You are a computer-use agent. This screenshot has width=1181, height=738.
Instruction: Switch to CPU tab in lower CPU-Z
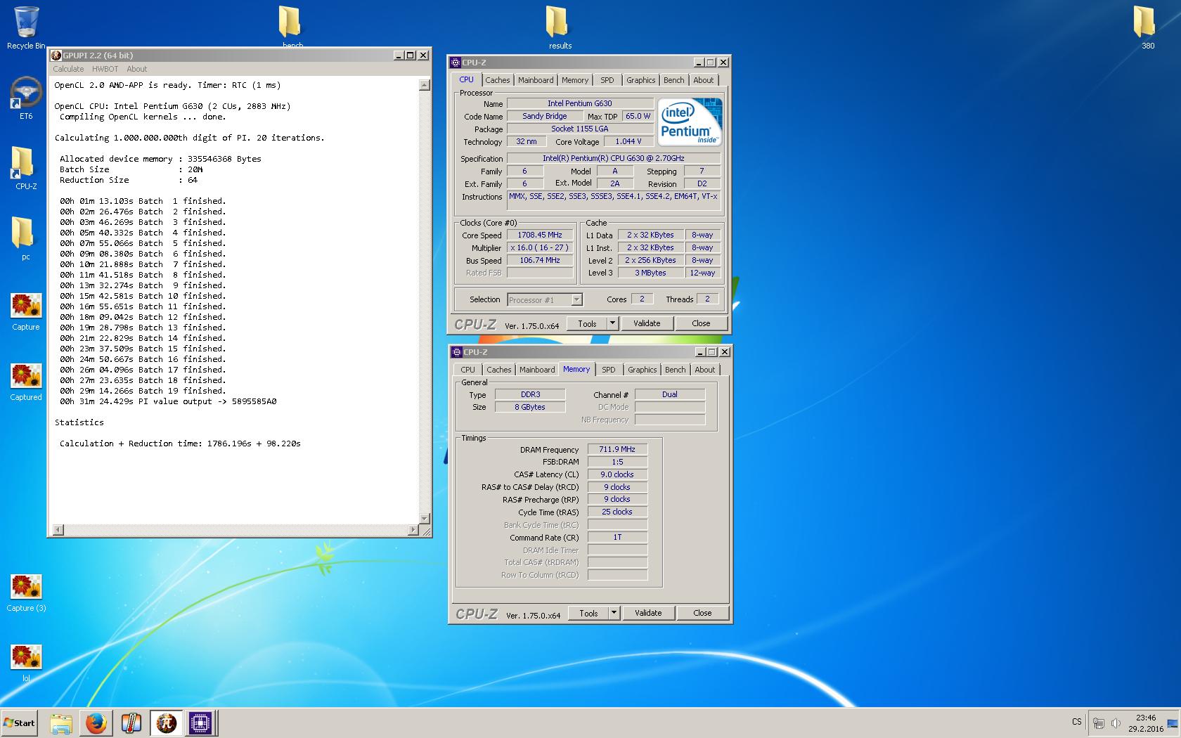pyautogui.click(x=467, y=370)
